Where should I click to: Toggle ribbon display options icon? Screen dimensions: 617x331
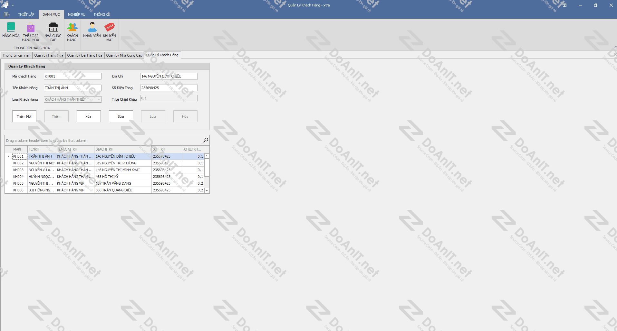[564, 5]
